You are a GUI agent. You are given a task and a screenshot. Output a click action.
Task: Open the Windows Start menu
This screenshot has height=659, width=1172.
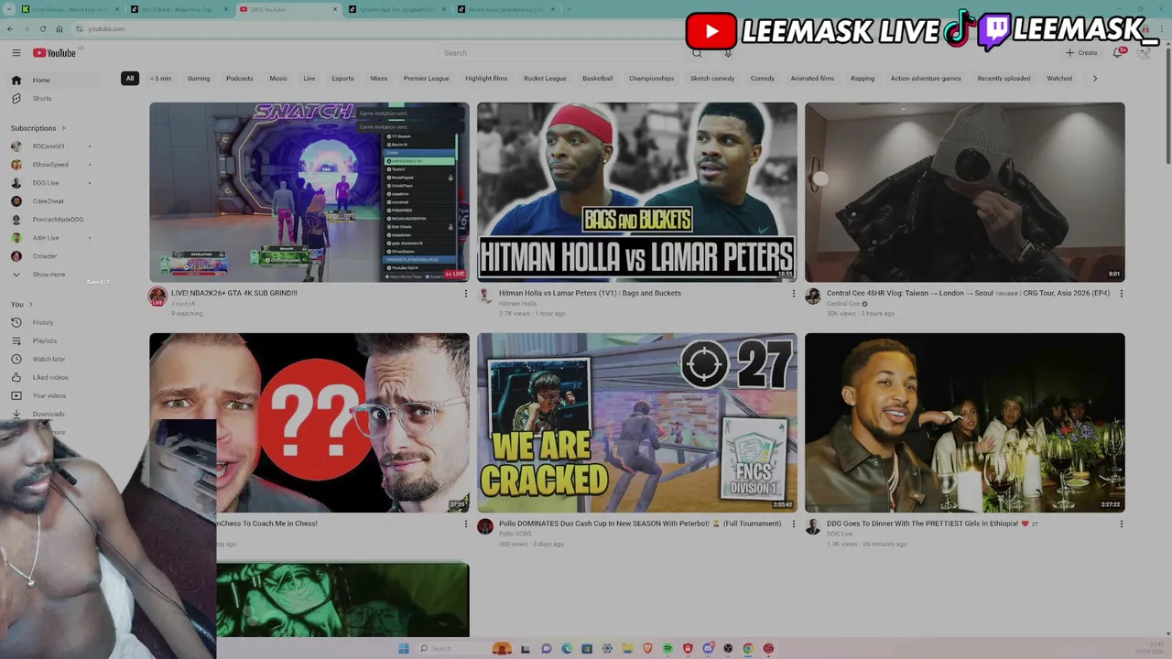pos(404,648)
